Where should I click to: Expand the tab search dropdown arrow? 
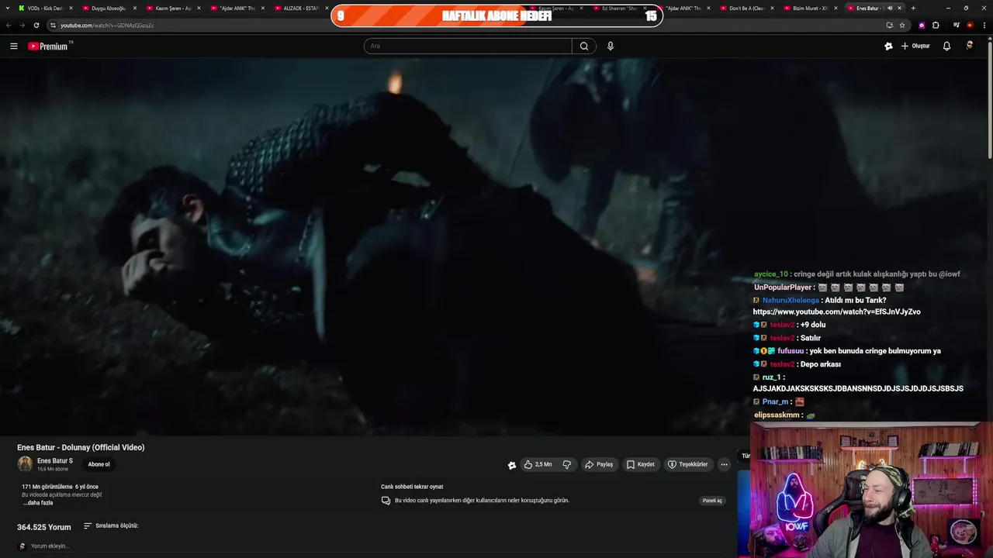pyautogui.click(x=8, y=8)
